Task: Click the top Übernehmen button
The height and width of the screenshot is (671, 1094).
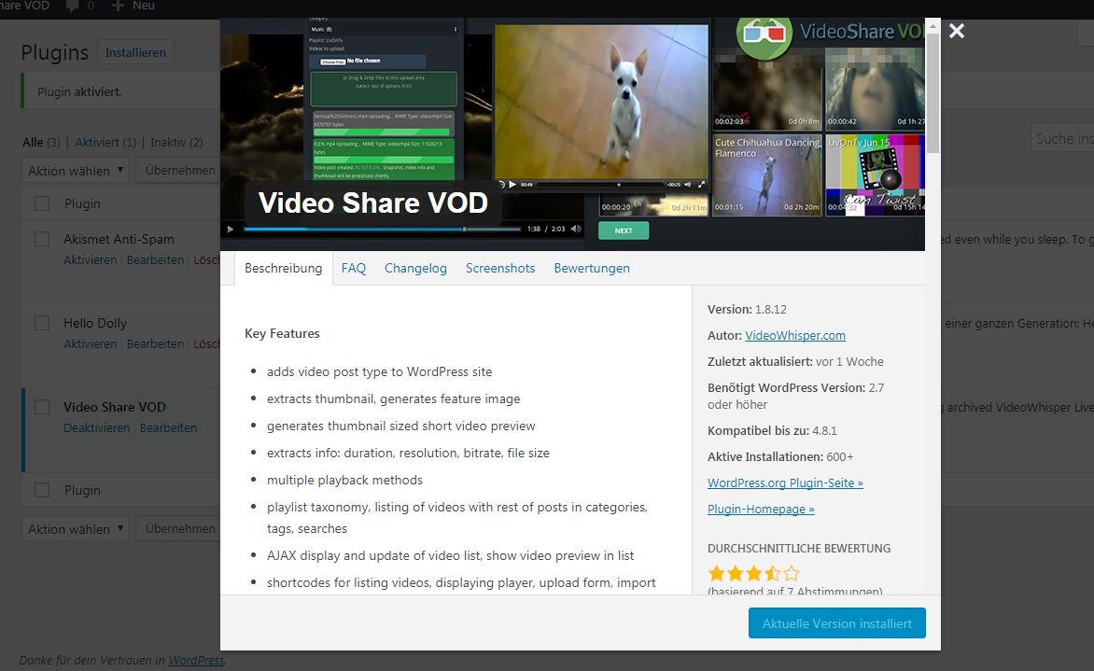Action: pyautogui.click(x=178, y=170)
